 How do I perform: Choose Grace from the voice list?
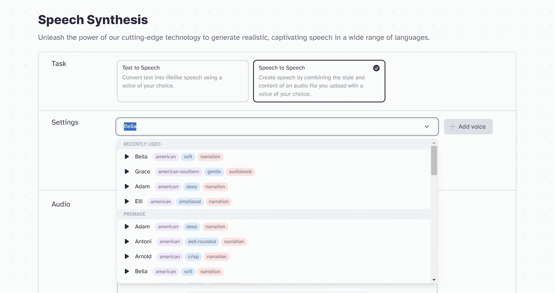(x=143, y=172)
